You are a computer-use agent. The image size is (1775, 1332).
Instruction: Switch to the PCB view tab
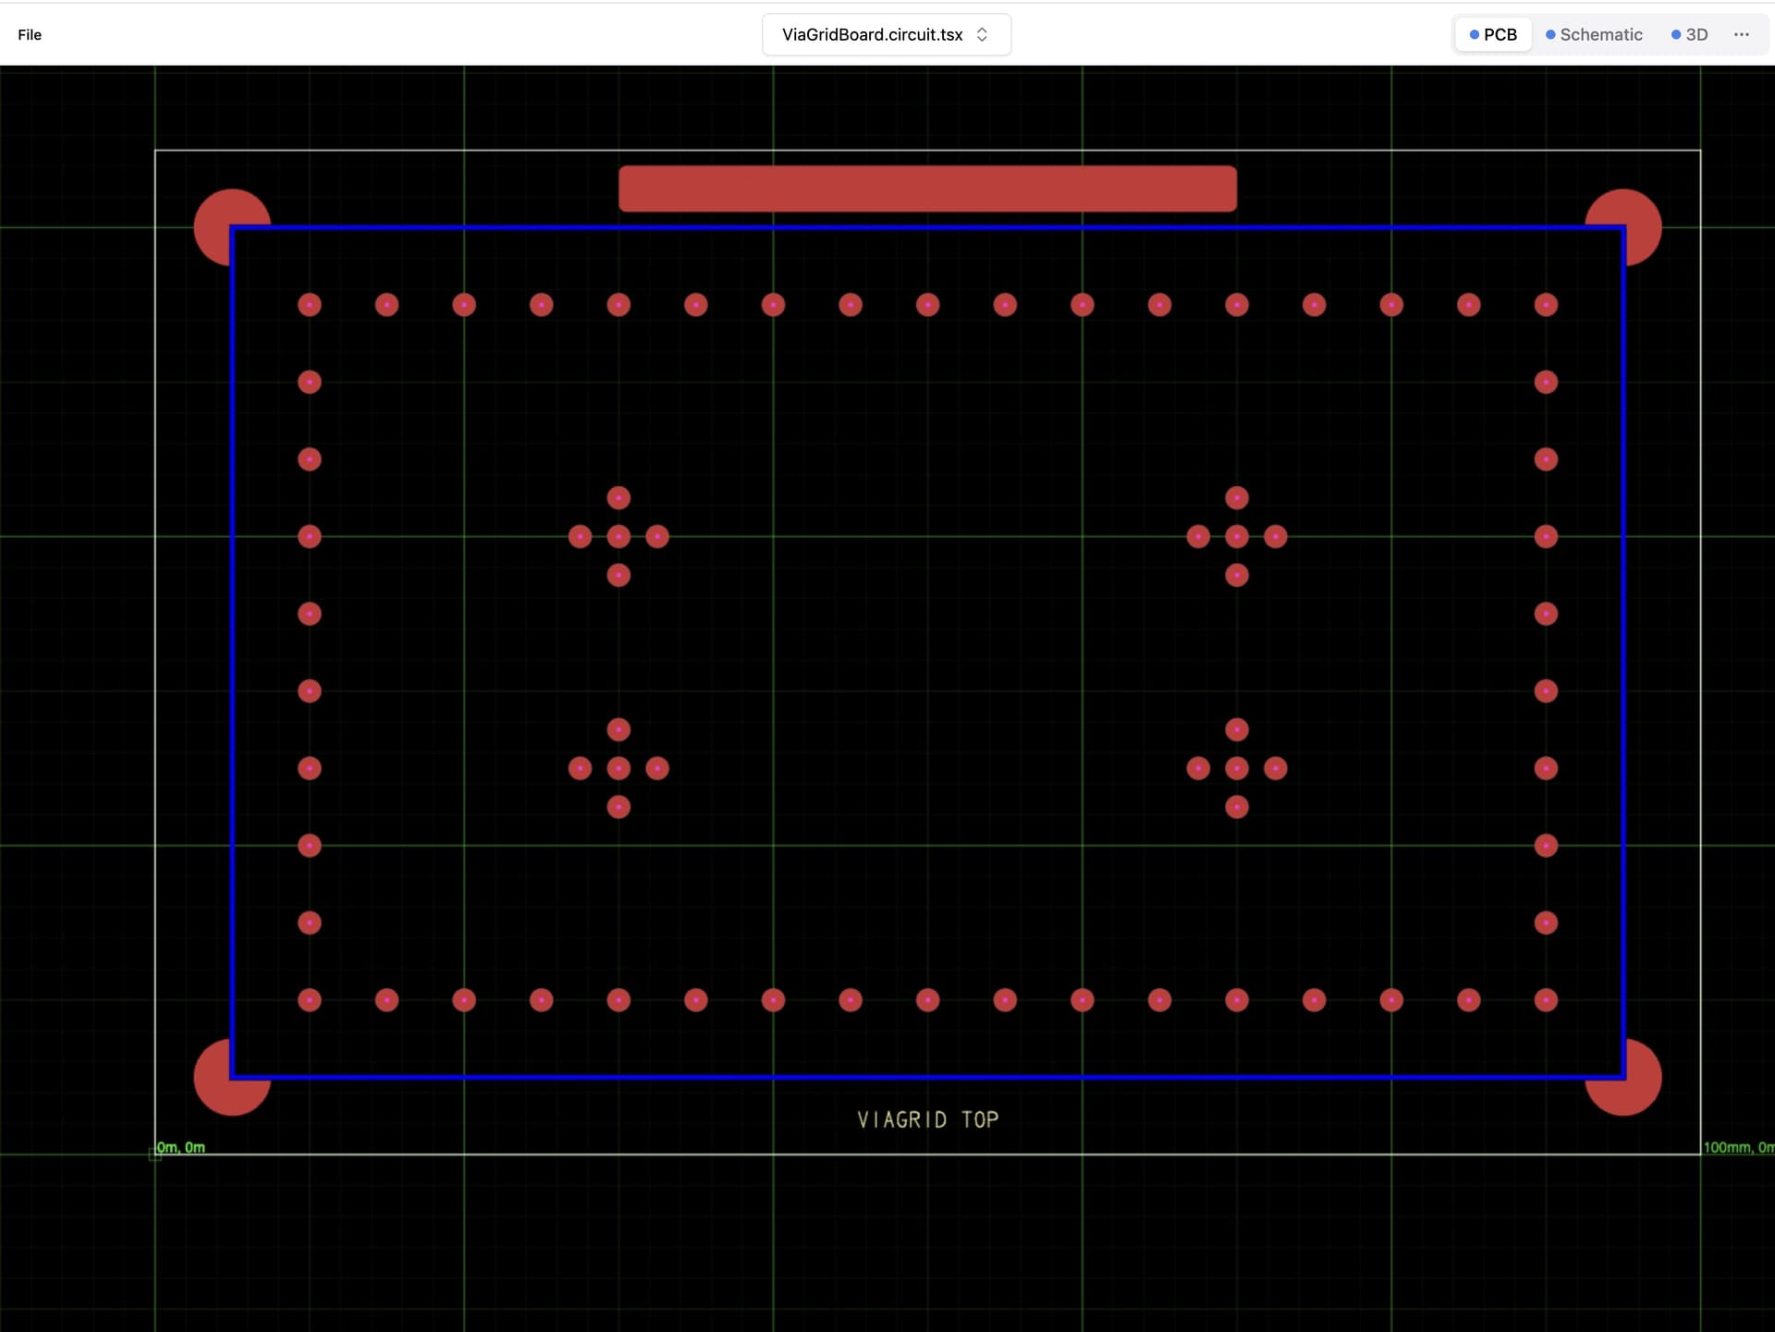(1492, 35)
